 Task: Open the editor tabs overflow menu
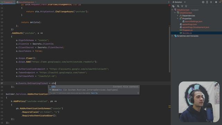click(169, 2)
